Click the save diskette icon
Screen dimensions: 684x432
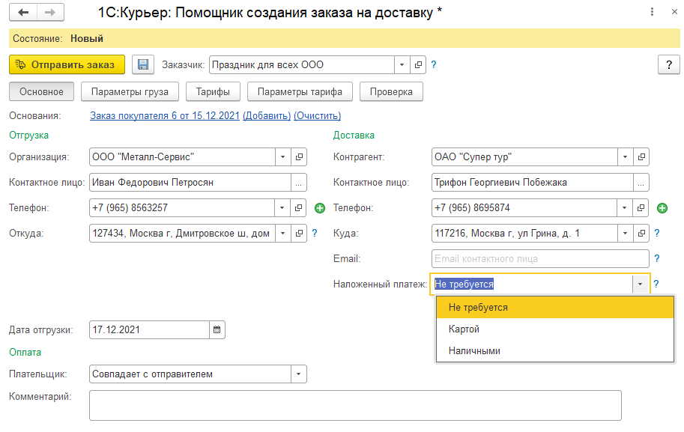(143, 65)
